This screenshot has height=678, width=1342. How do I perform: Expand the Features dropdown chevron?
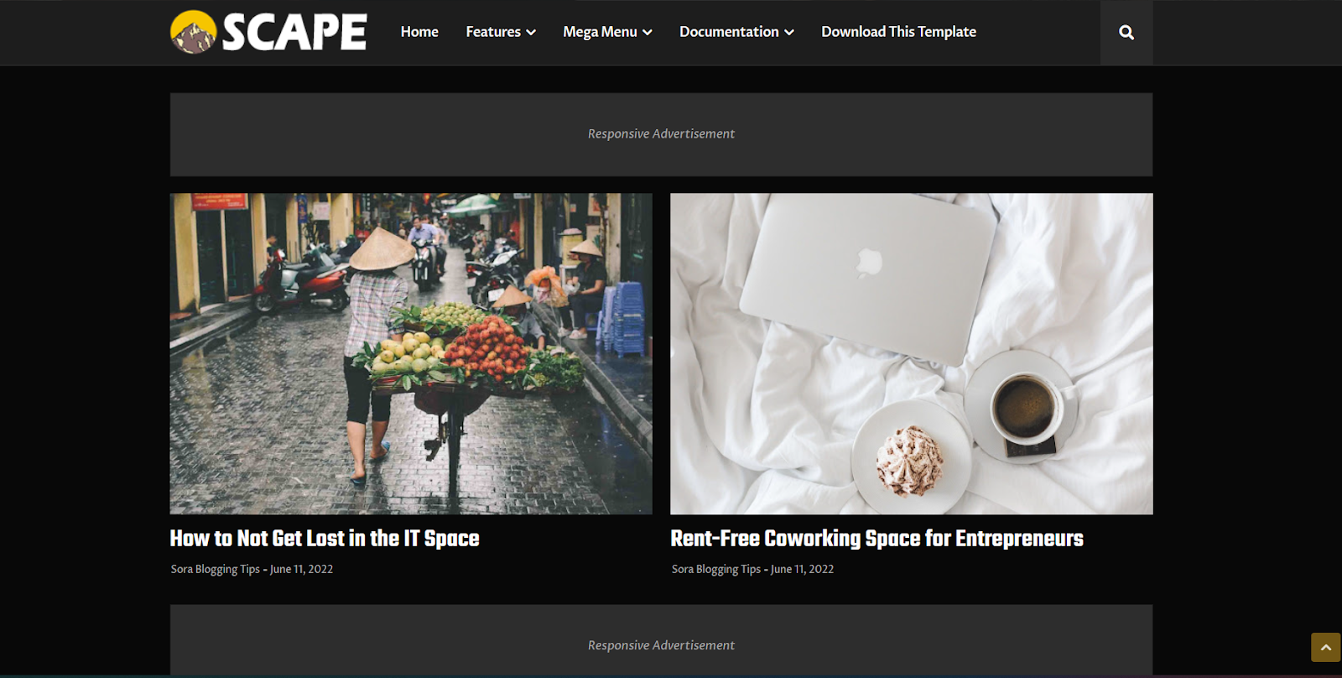tap(531, 33)
